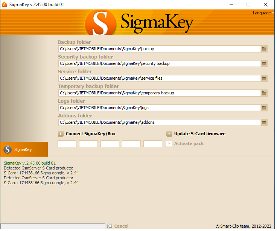Open the Language dropdown menu
The image size is (277, 231).
(263, 13)
